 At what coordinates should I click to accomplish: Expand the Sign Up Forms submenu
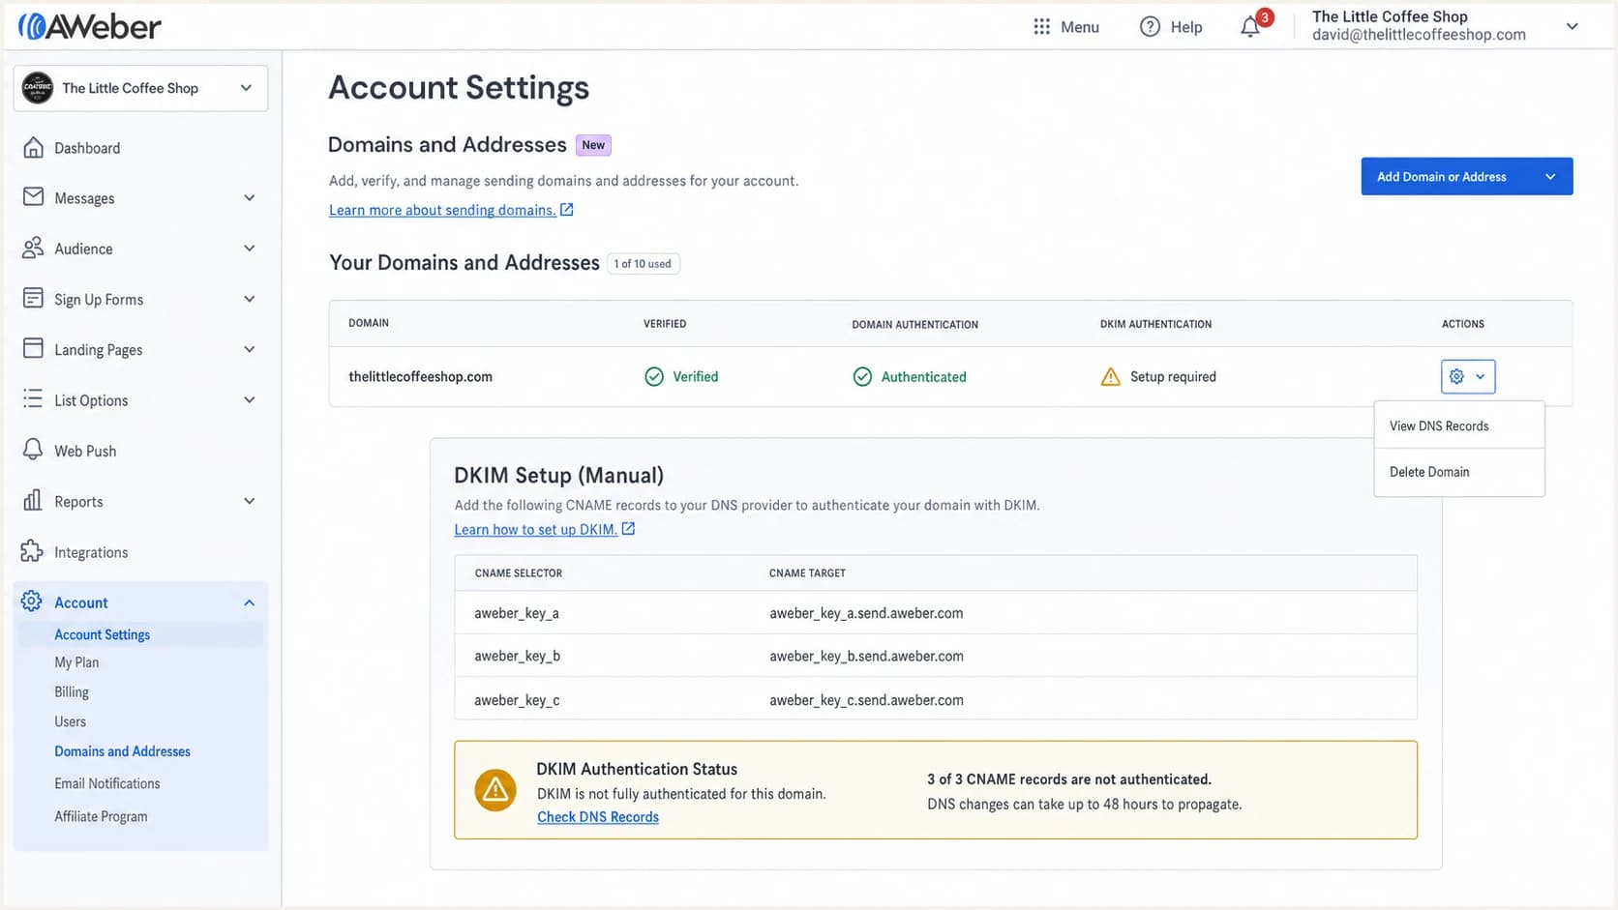[x=249, y=299]
